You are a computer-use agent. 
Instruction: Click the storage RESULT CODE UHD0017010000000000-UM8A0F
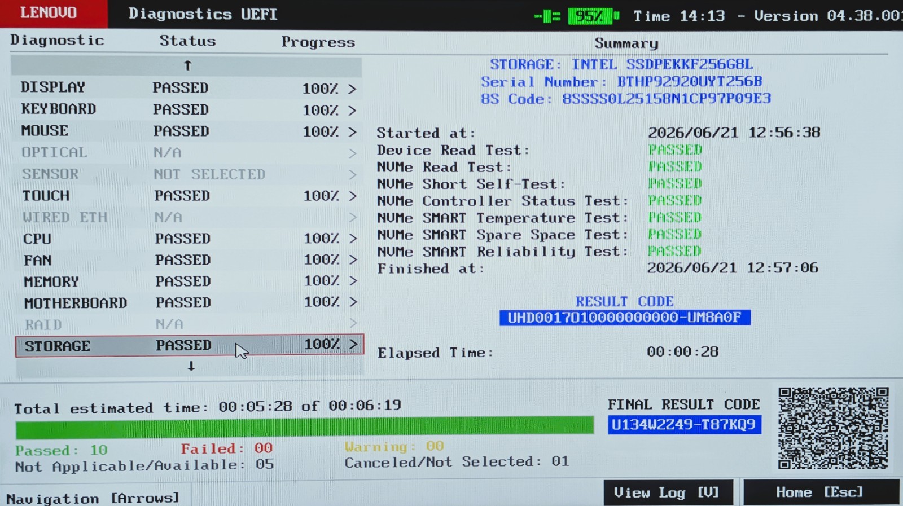tap(625, 318)
